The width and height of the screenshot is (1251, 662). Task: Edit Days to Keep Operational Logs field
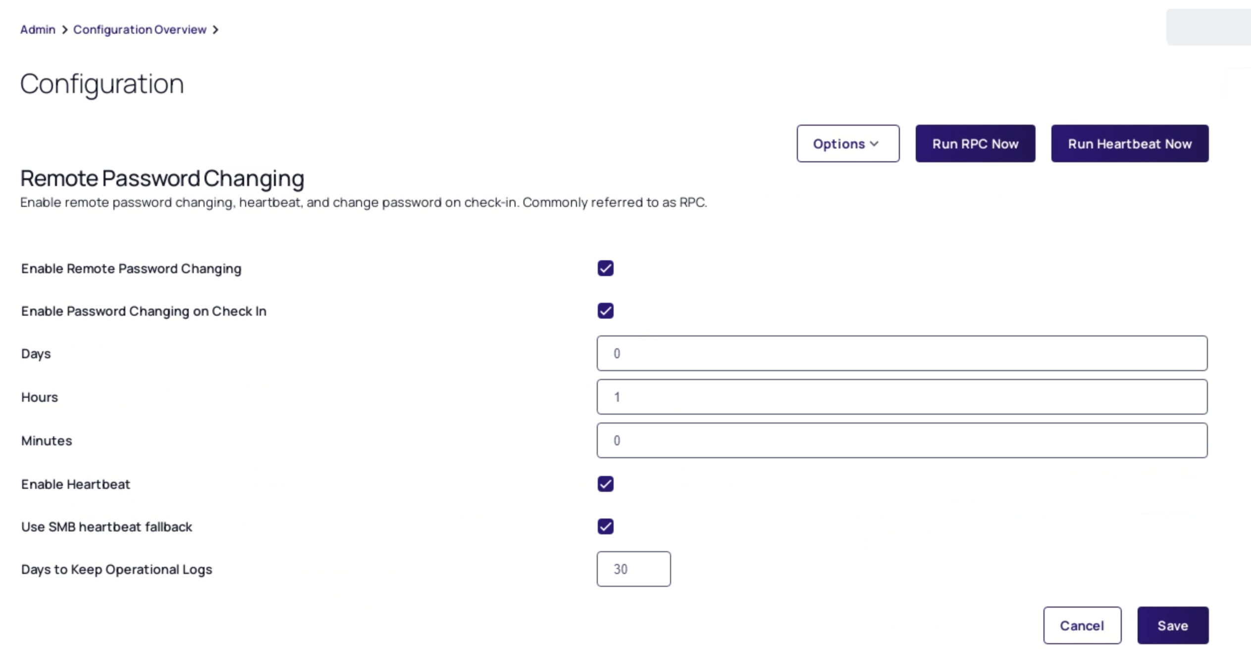click(633, 569)
